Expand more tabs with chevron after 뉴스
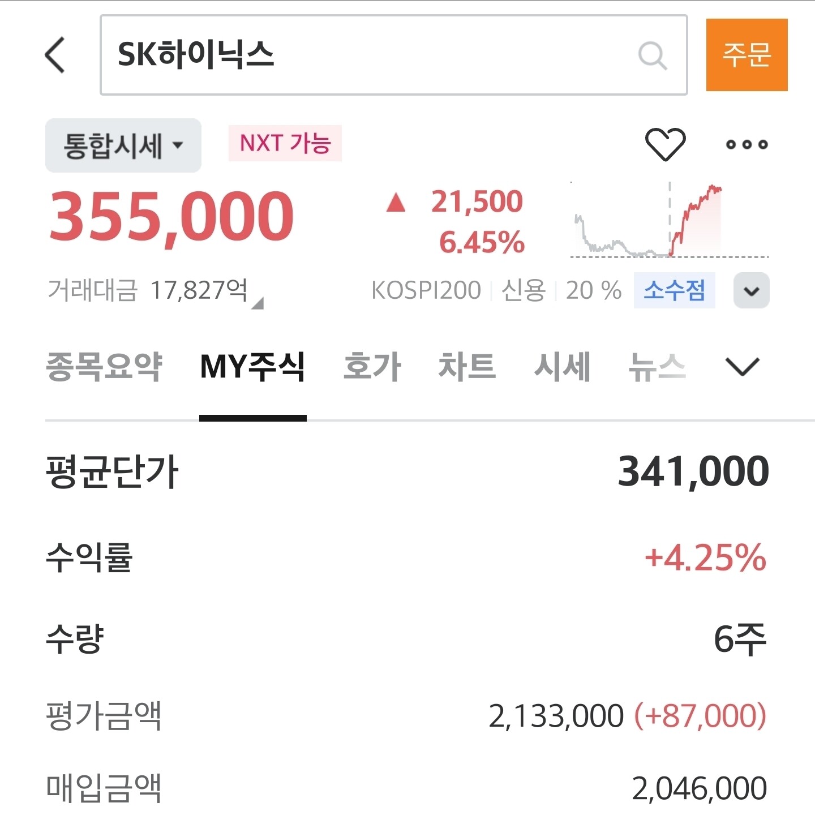Viewport: 815px width, 824px height. [x=742, y=367]
